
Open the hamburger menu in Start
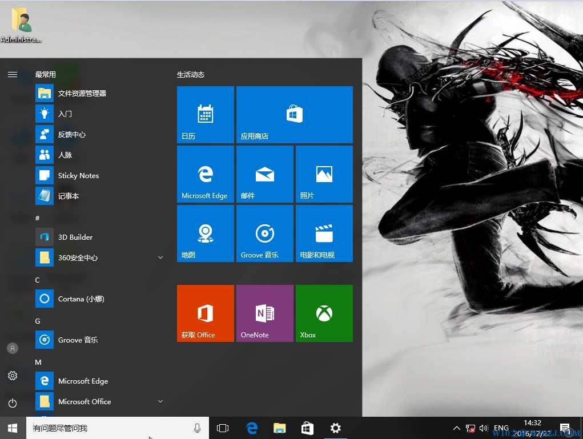click(13, 75)
